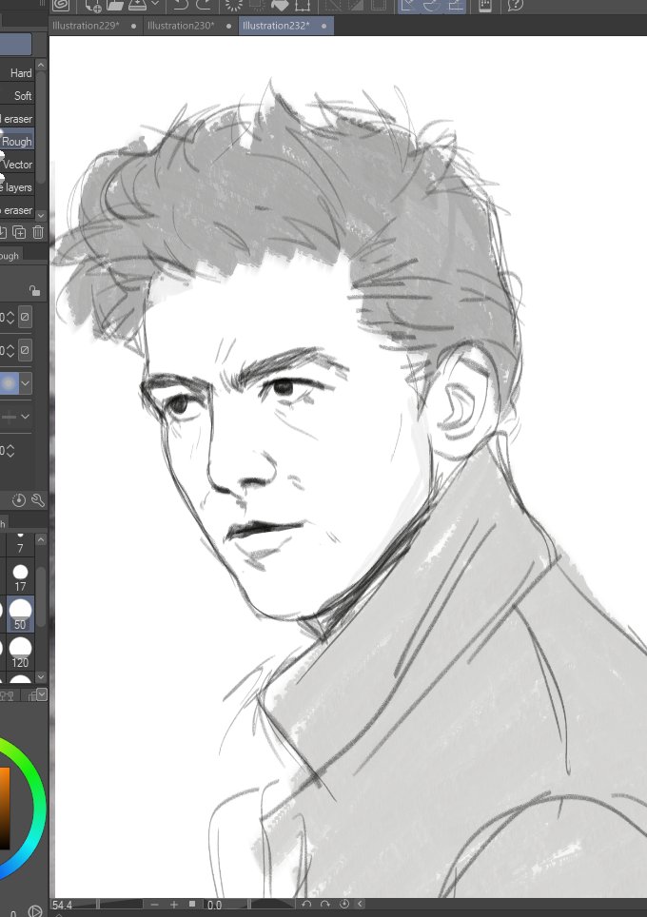Click the fit-to-screen square icon
The width and height of the screenshot is (647, 917).
(192, 905)
